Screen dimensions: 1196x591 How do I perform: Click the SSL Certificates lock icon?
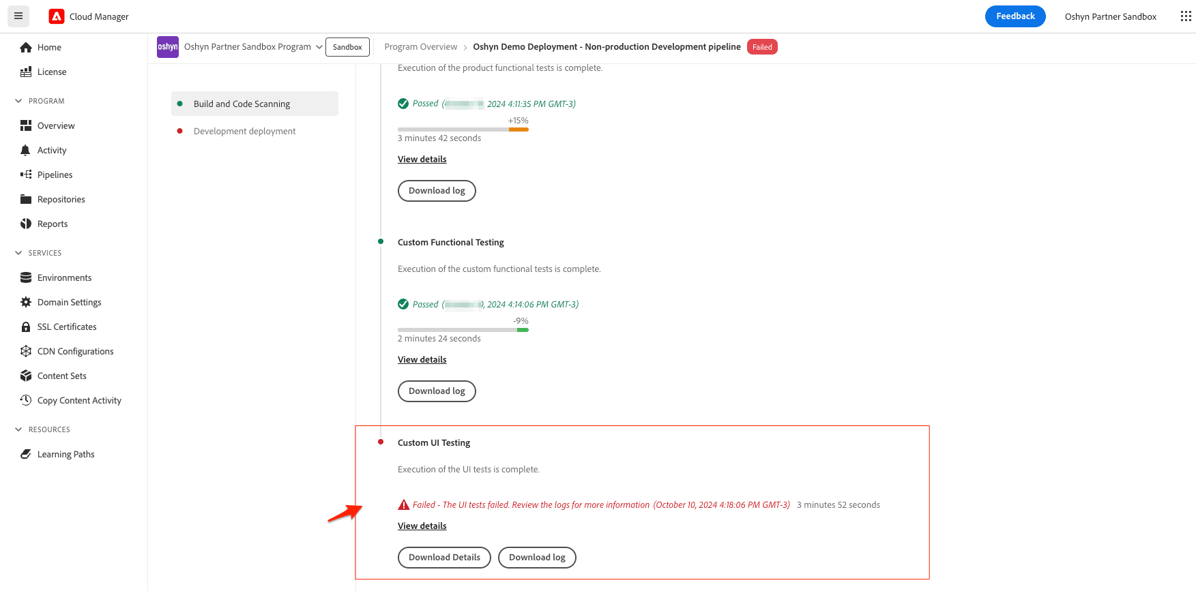[x=26, y=327]
